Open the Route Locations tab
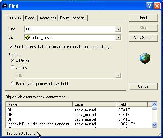Viewport: 163px width, 138px height. [x=73, y=18]
